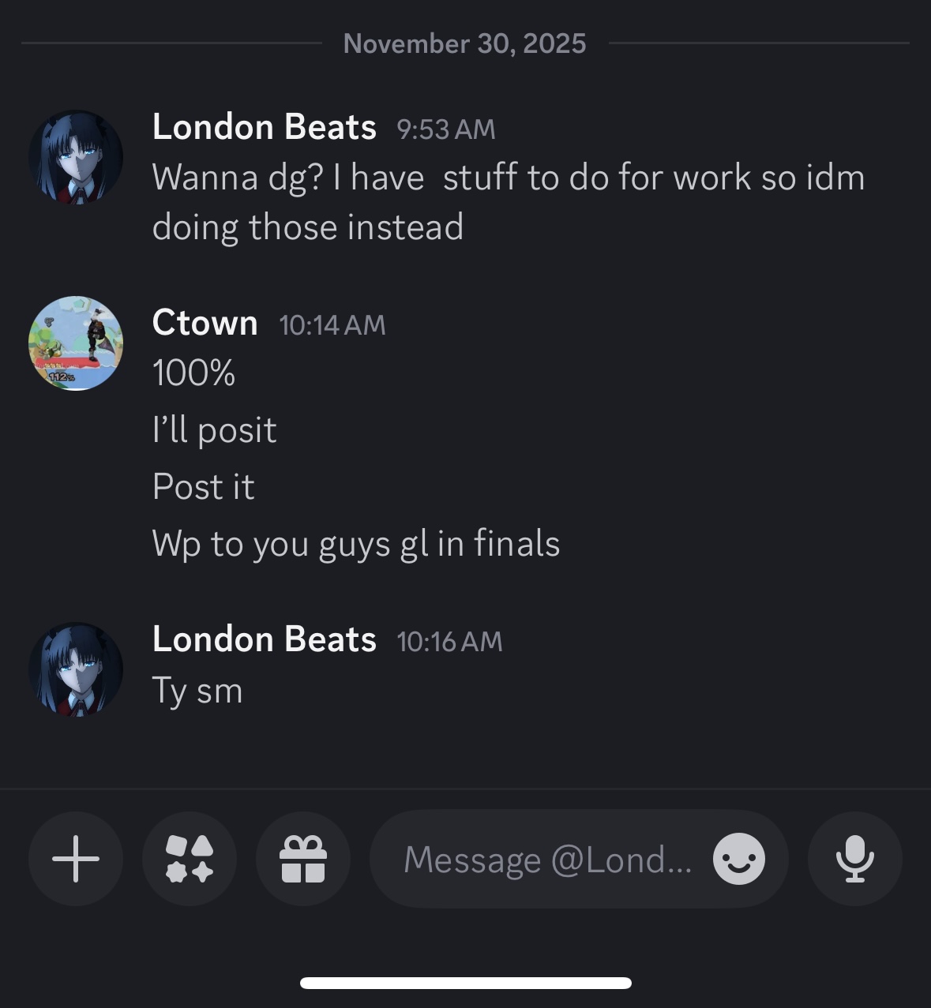Open the apps and activities launcher icon

(190, 859)
